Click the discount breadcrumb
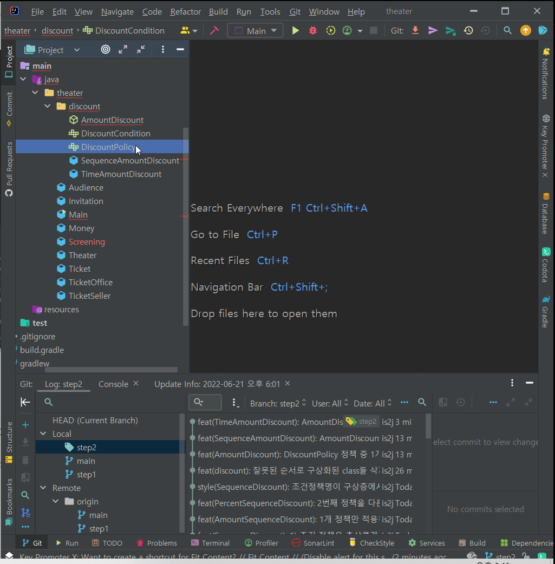This screenshot has height=564, width=555. [57, 30]
